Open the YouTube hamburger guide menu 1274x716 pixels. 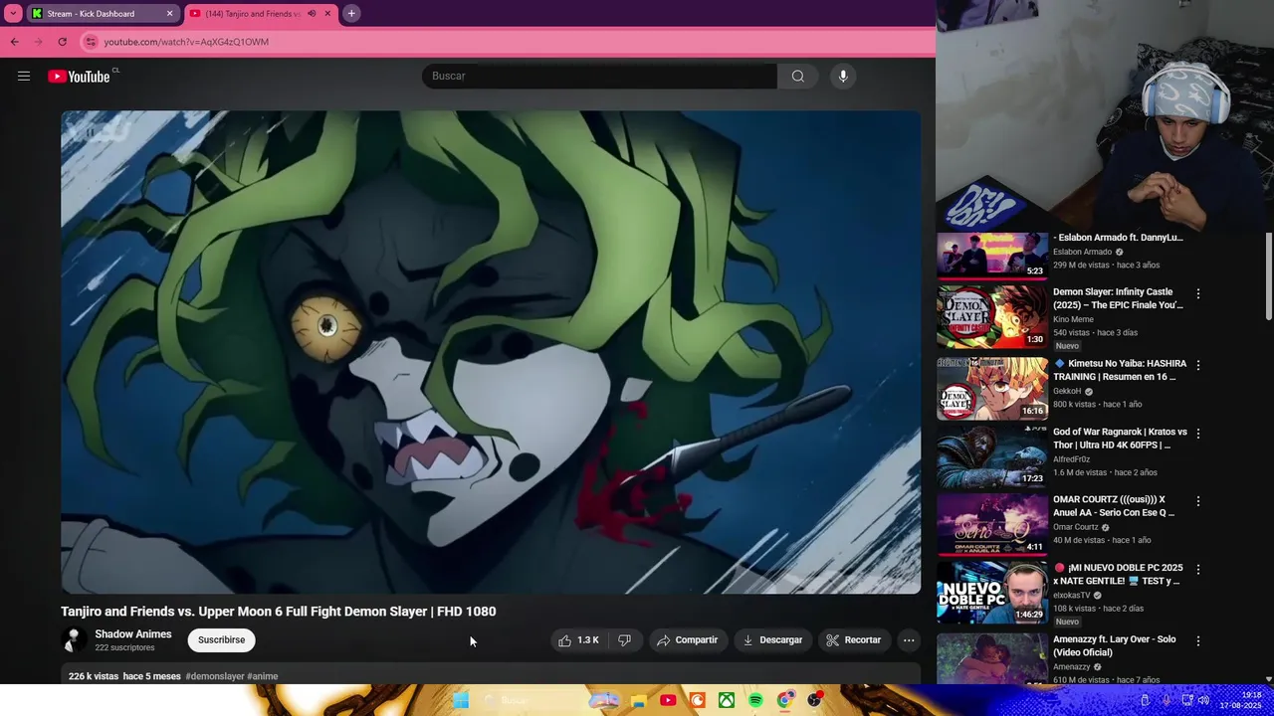(x=24, y=77)
